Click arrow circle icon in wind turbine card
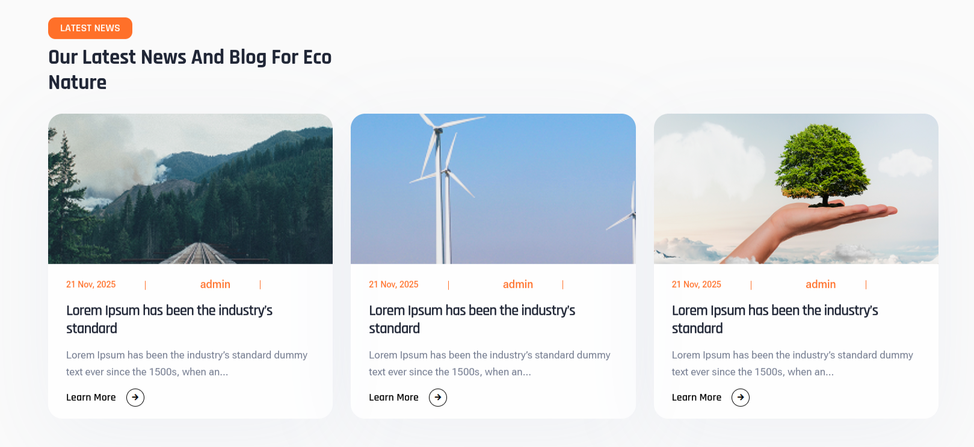974x447 pixels. 438,398
